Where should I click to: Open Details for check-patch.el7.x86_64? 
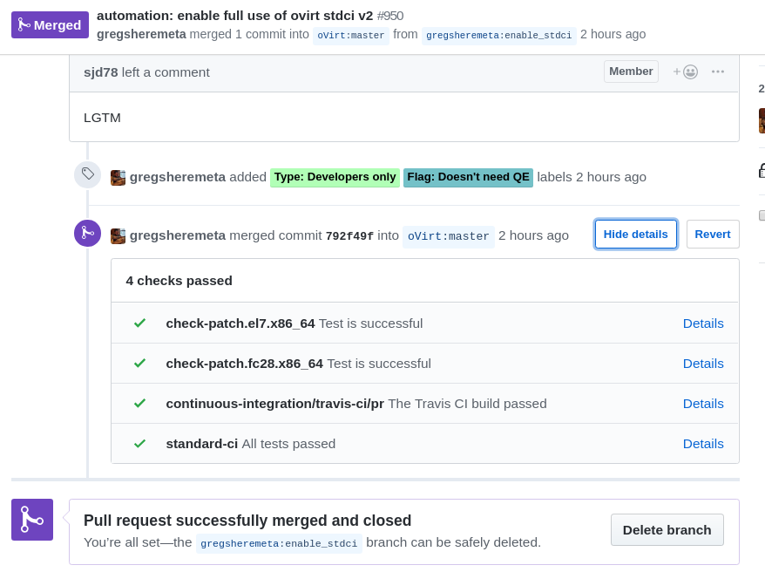[703, 323]
